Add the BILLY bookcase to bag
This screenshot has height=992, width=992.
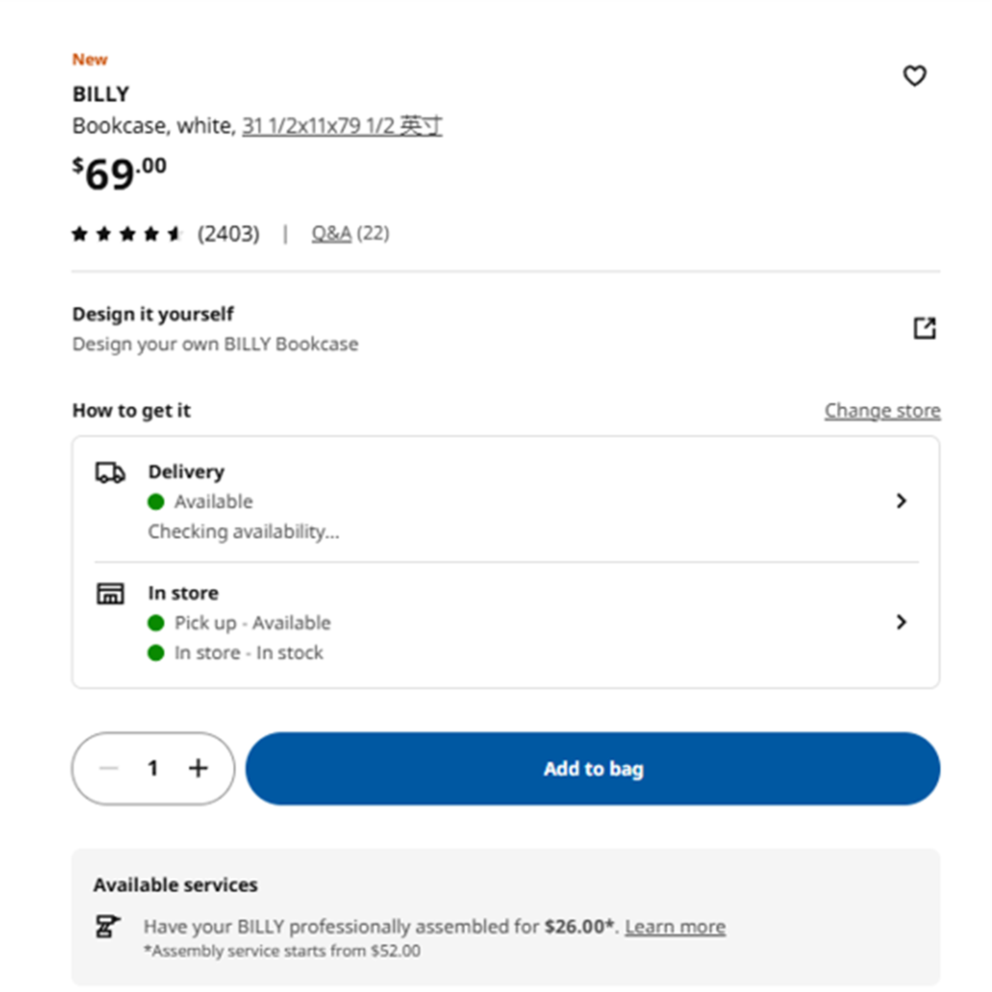(593, 769)
